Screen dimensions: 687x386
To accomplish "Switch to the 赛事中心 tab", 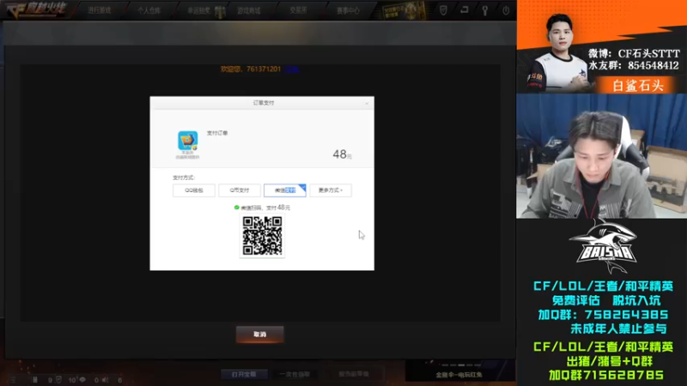I will (x=348, y=10).
